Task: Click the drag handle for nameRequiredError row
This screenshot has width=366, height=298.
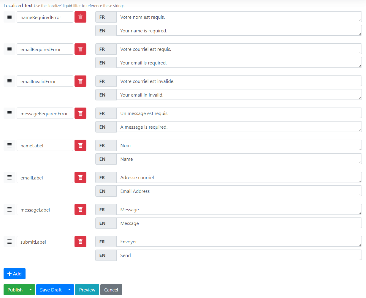Action: coord(9,17)
